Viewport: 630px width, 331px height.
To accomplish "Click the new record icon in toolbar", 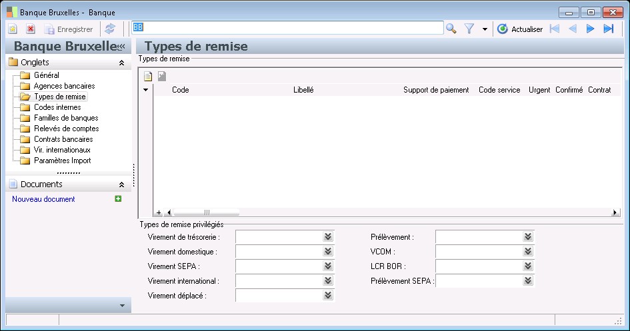I will point(13,29).
